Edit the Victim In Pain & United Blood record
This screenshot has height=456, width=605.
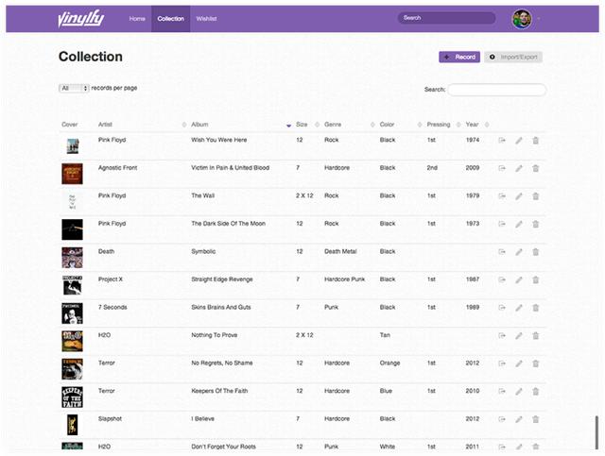tap(519, 168)
